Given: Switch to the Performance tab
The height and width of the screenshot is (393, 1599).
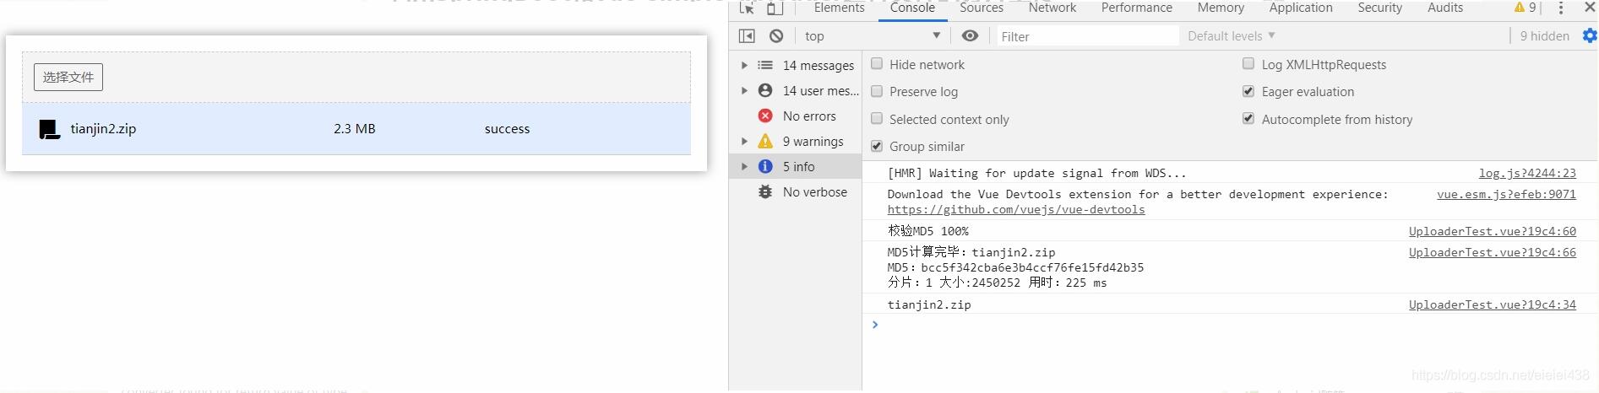Looking at the screenshot, I should pos(1136,8).
